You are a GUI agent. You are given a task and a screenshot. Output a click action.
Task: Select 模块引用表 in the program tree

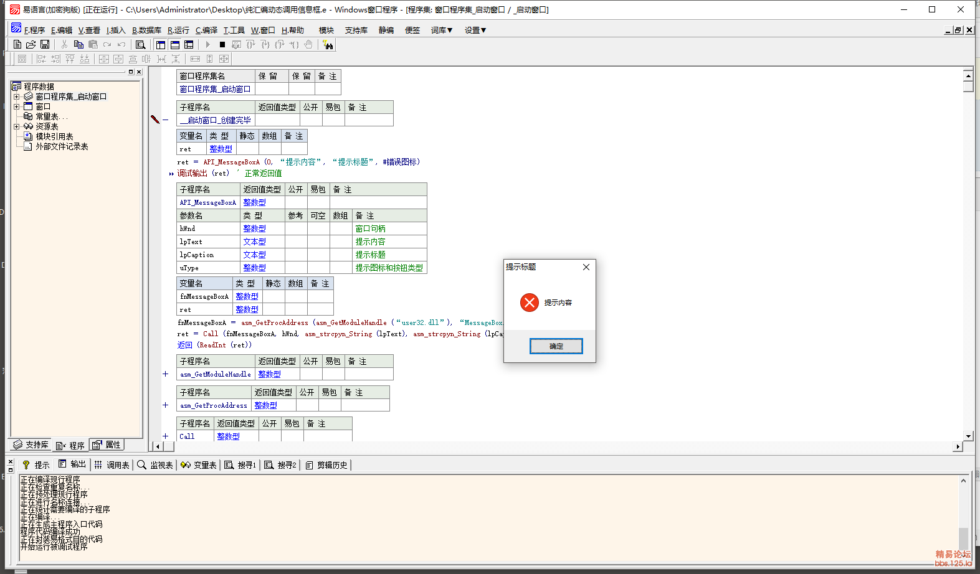pyautogui.click(x=54, y=136)
